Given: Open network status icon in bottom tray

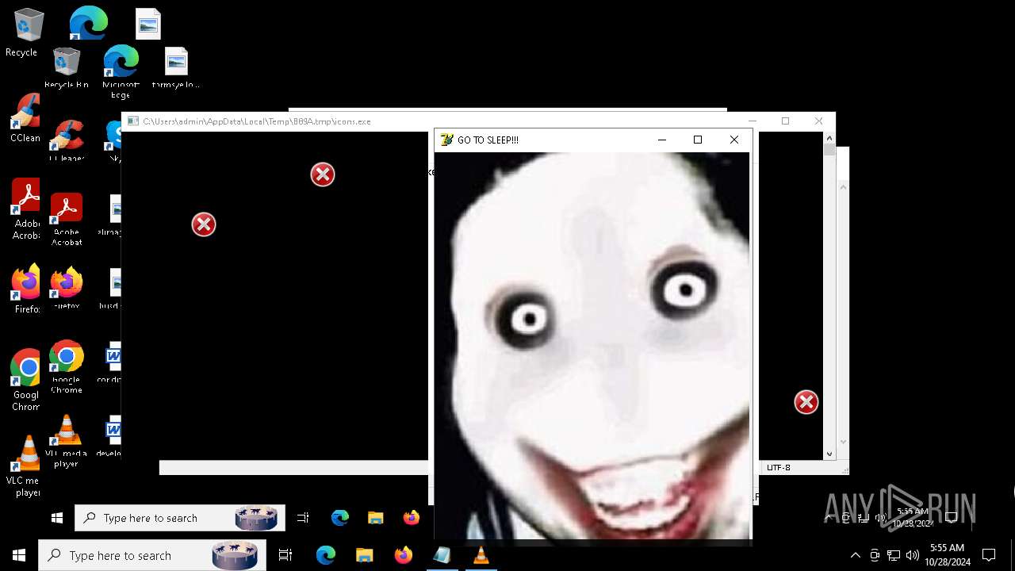Looking at the screenshot, I should click(894, 555).
